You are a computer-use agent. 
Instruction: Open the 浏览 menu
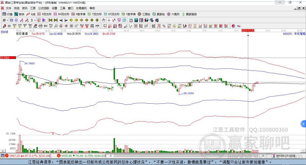tap(17, 8)
